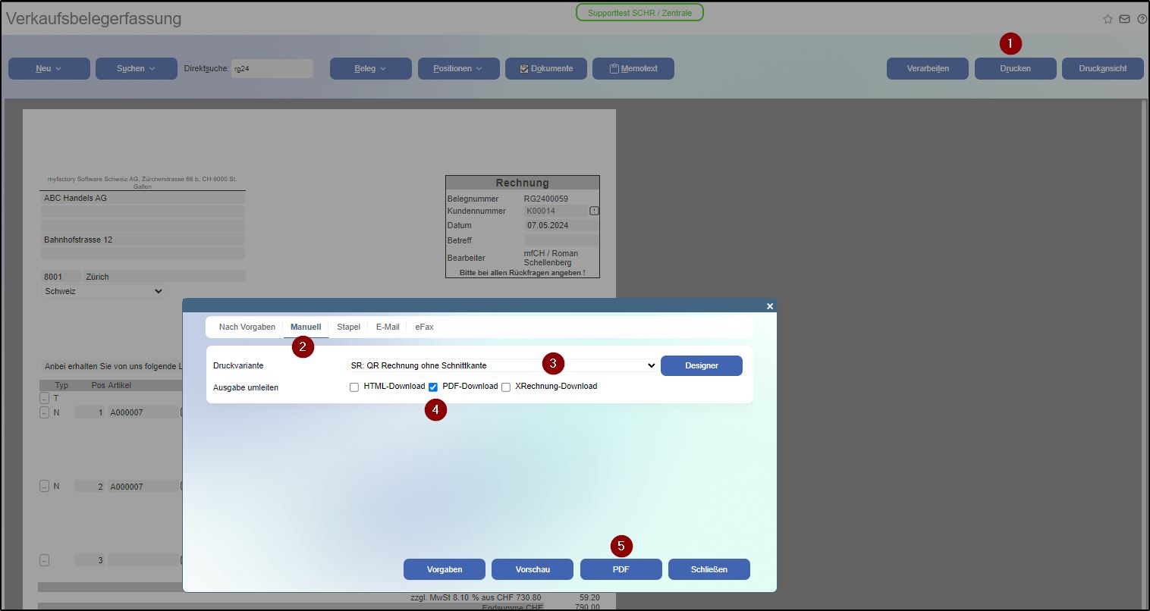Open the eFax tab
1150x611 pixels.
(425, 327)
